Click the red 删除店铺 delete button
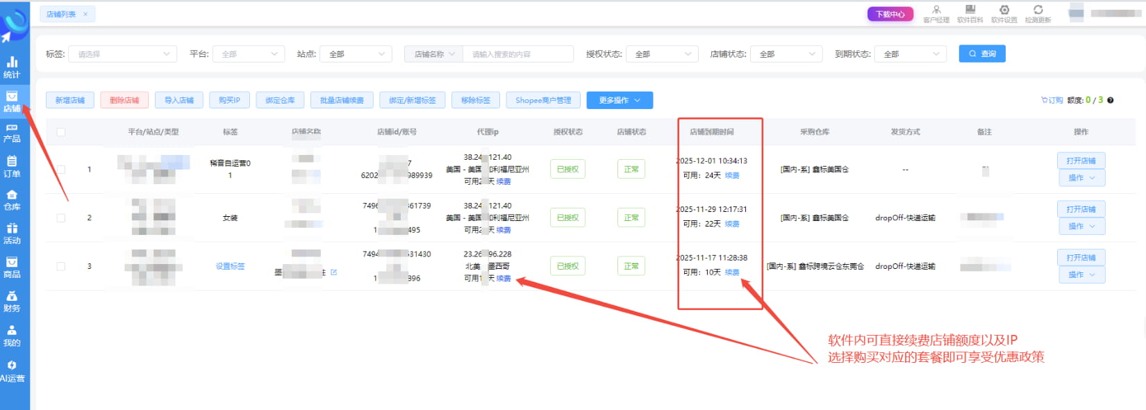Viewport: 1146px width, 410px height. 124,100
